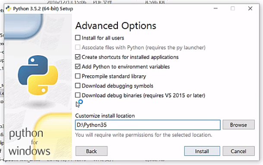The height and width of the screenshot is (165, 263).
Task: Click the Advanced Options heading
Action: (x=116, y=26)
